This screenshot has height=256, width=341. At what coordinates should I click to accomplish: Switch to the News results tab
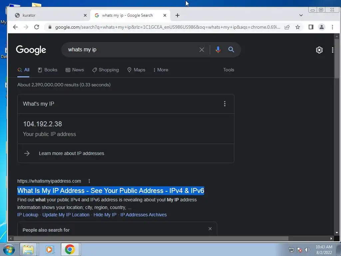(x=75, y=70)
